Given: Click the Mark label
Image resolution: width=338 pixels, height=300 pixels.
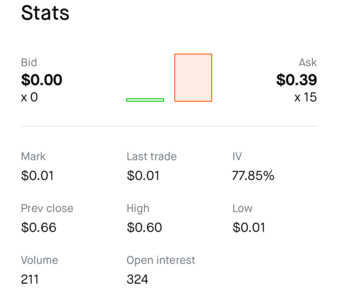Looking at the screenshot, I should [x=33, y=156].
